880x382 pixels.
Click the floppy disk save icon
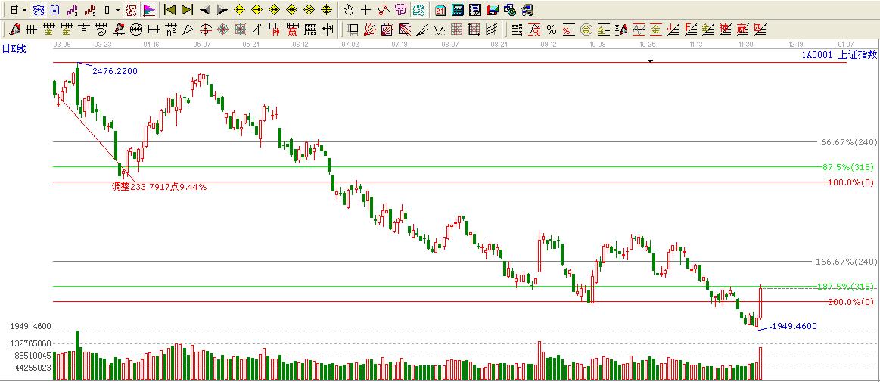point(492,10)
